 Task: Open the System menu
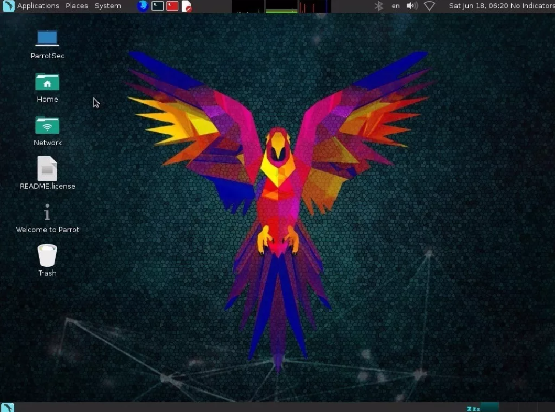[x=107, y=6]
